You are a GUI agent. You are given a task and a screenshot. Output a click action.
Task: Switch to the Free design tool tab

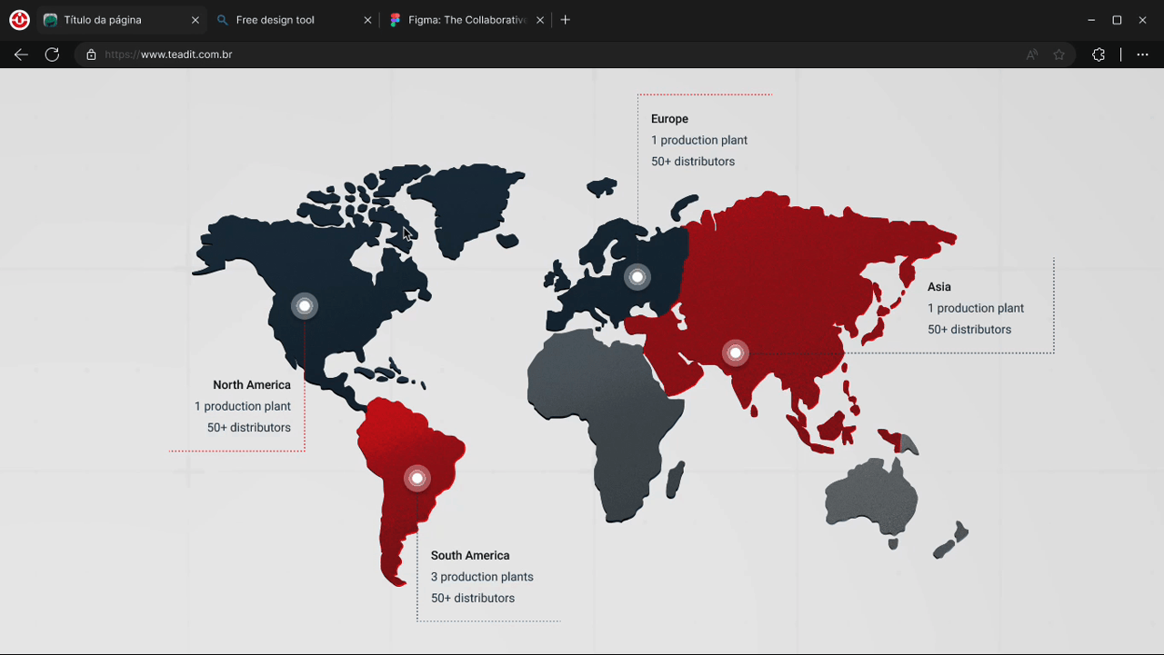click(282, 19)
